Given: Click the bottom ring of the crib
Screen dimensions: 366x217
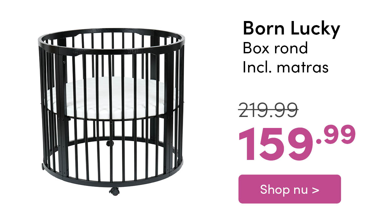Looking at the screenshot, I should click(112, 183).
